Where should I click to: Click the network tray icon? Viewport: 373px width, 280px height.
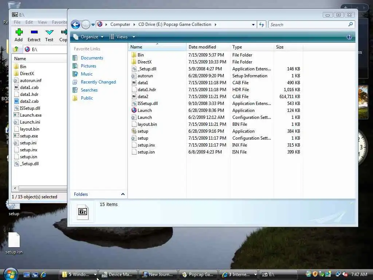click(338, 274)
